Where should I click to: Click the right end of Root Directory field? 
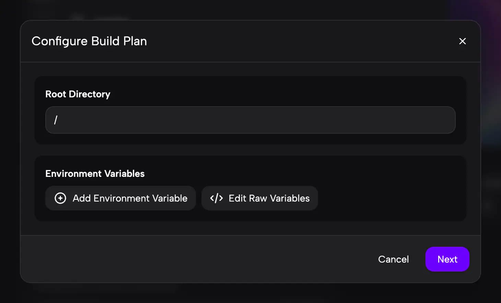443,120
